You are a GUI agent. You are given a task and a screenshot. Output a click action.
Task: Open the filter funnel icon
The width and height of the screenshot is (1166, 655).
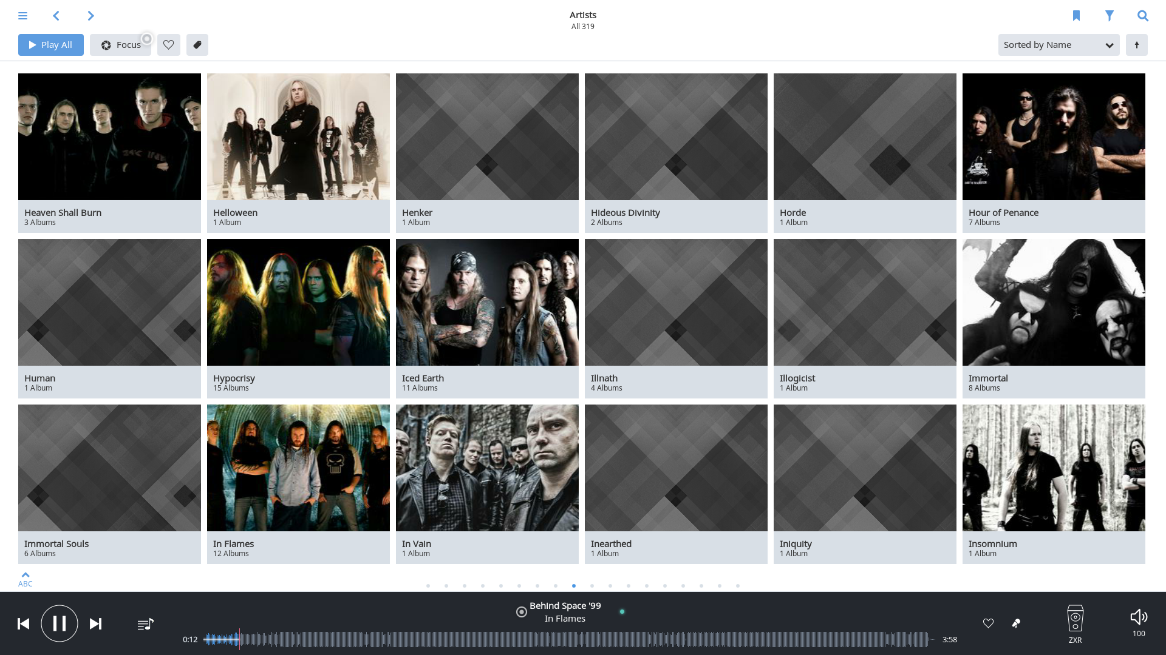(1110, 16)
